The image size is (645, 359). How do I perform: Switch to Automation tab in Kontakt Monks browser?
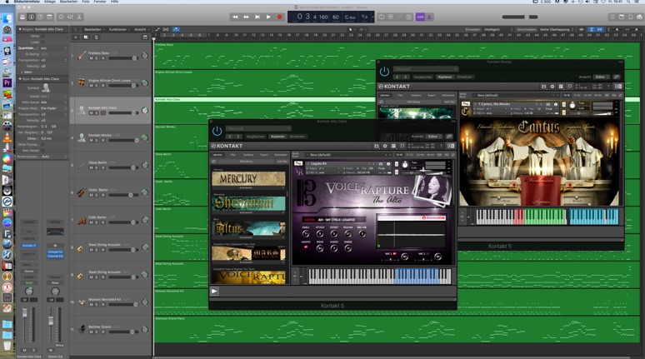448,95
